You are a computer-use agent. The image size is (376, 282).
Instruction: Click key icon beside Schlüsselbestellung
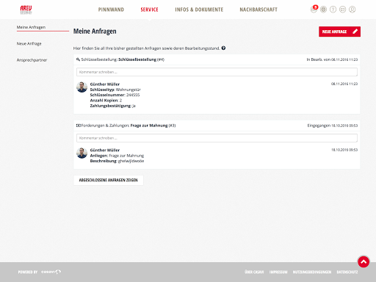[x=78, y=59]
